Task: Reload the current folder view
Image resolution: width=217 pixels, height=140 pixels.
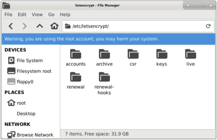Action: point(208,26)
